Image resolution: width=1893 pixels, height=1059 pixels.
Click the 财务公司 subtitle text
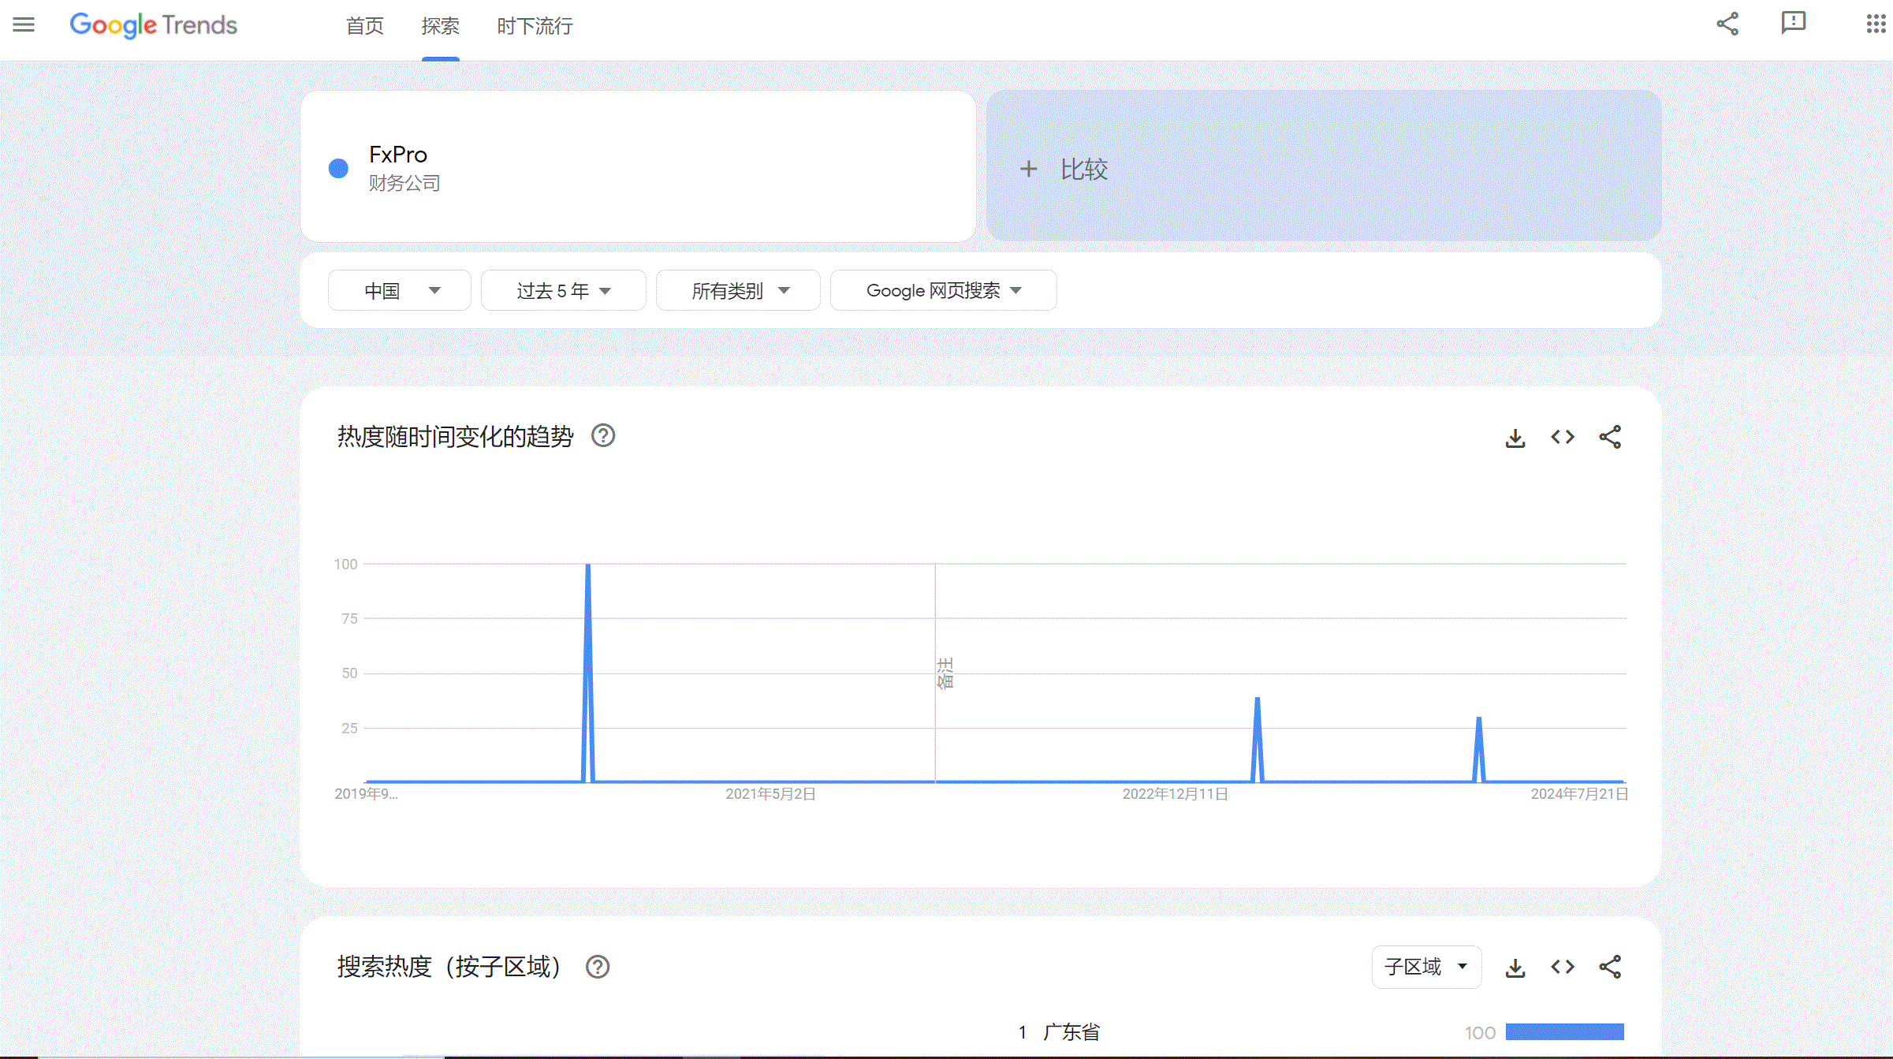(x=404, y=183)
